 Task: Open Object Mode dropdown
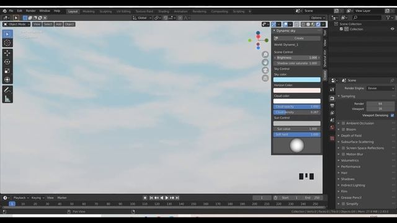coord(17,24)
